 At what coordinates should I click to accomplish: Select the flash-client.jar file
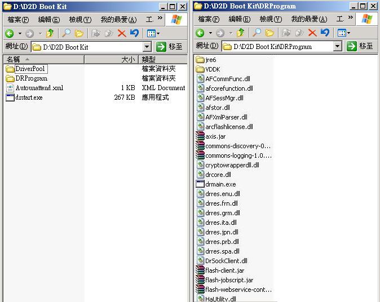tap(220, 270)
